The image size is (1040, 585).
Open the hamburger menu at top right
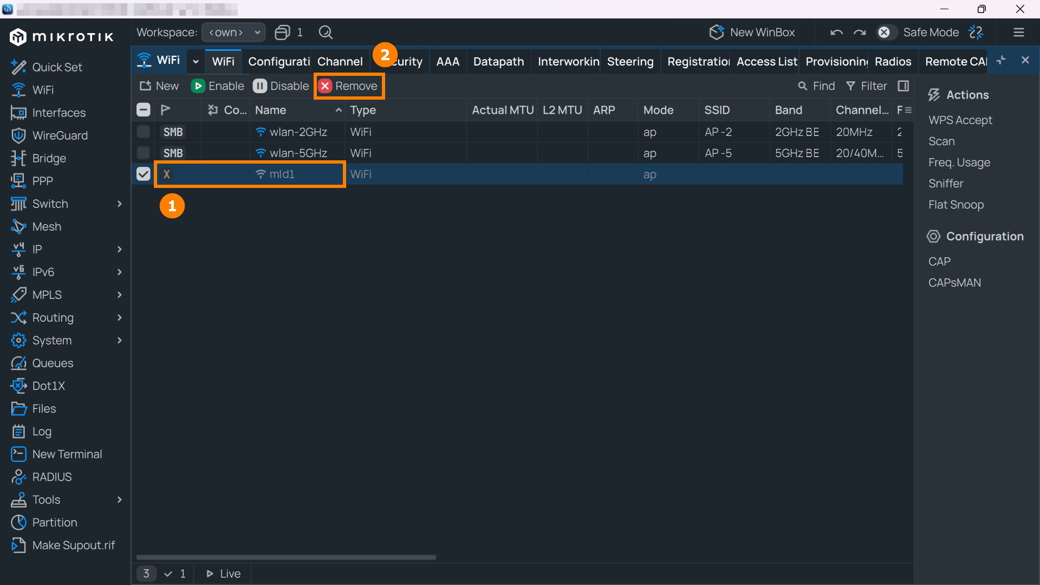tap(1019, 32)
